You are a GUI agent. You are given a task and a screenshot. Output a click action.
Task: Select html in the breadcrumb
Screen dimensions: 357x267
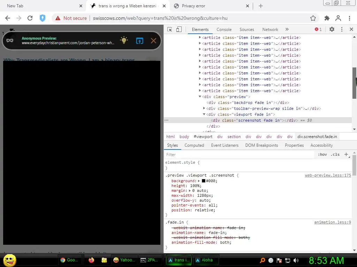click(170, 137)
